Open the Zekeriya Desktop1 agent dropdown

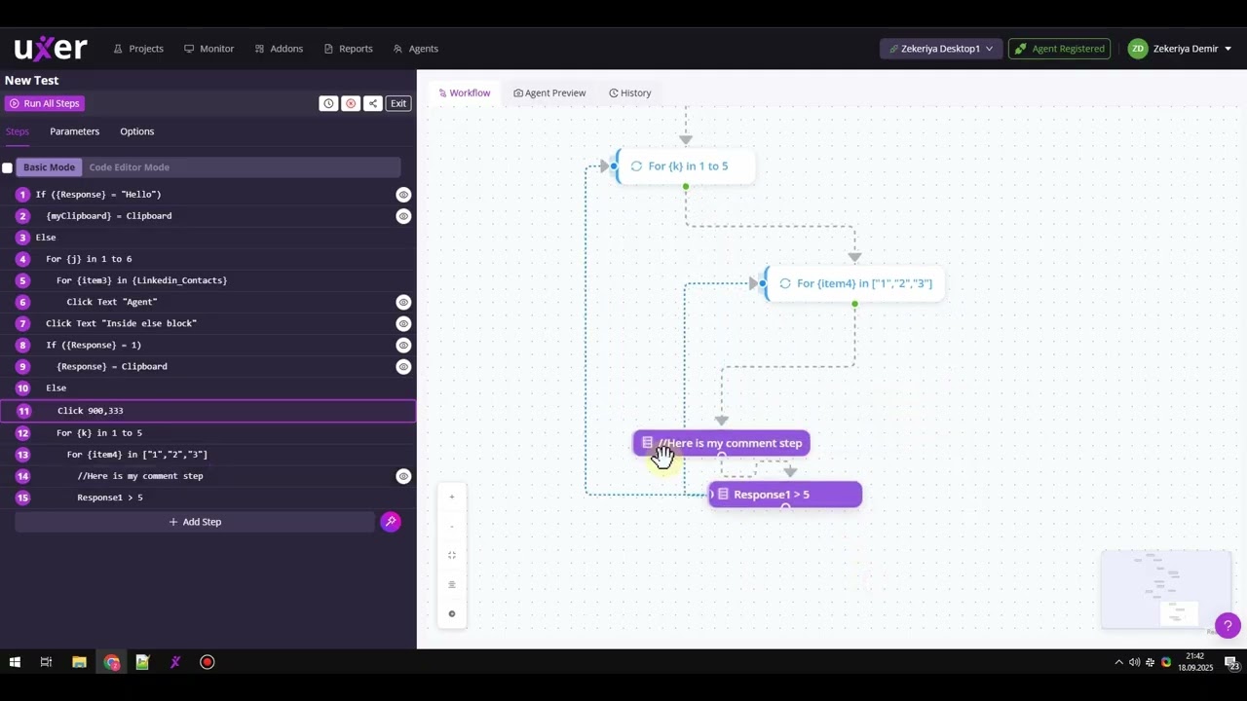940,49
